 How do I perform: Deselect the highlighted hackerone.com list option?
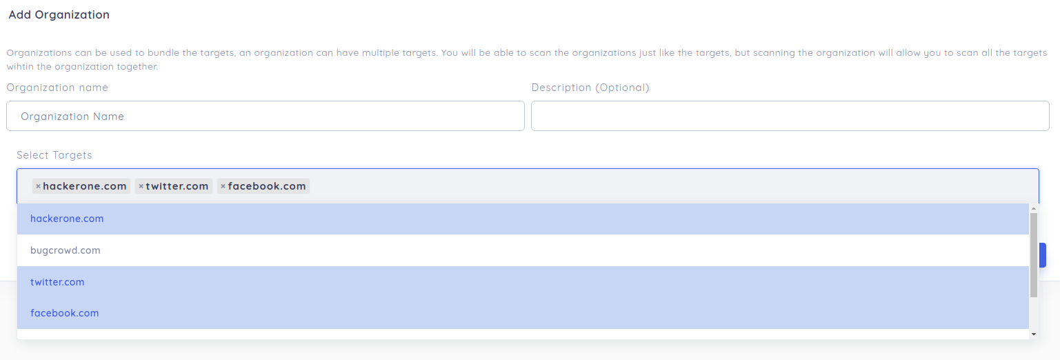pos(67,219)
